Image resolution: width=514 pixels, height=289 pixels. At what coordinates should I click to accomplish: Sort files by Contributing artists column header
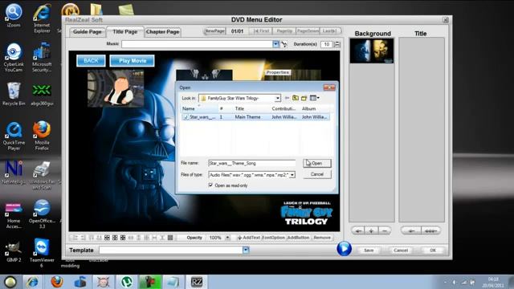pos(284,108)
